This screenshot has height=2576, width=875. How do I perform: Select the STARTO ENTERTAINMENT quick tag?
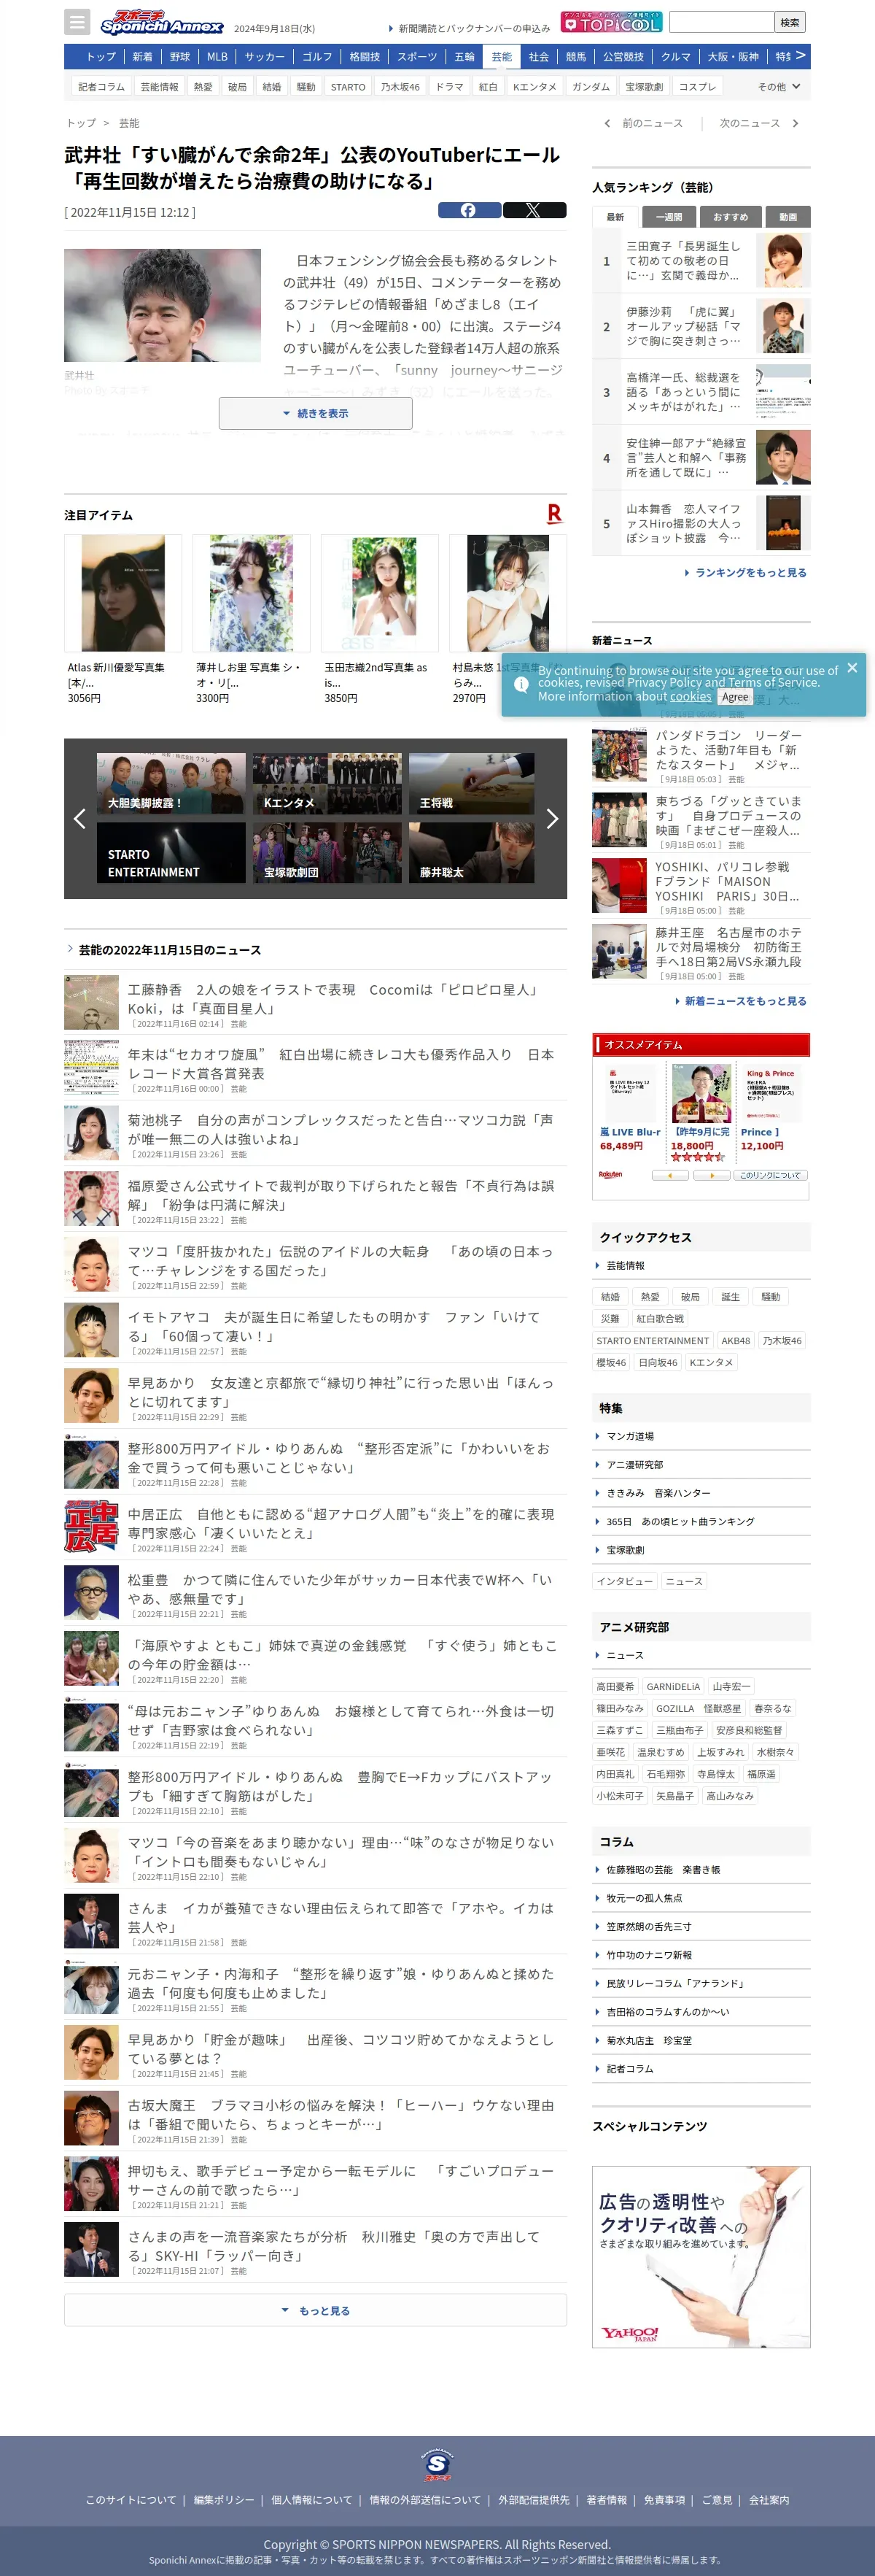(653, 1341)
